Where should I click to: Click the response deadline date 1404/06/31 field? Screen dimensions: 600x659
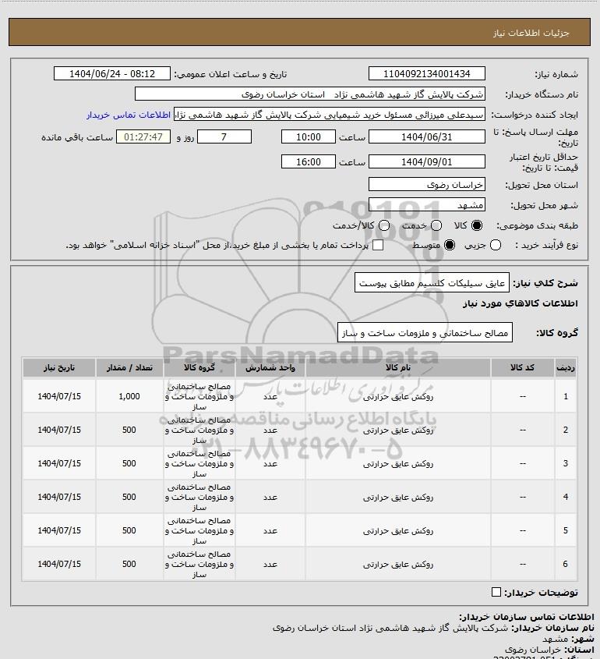click(x=426, y=137)
